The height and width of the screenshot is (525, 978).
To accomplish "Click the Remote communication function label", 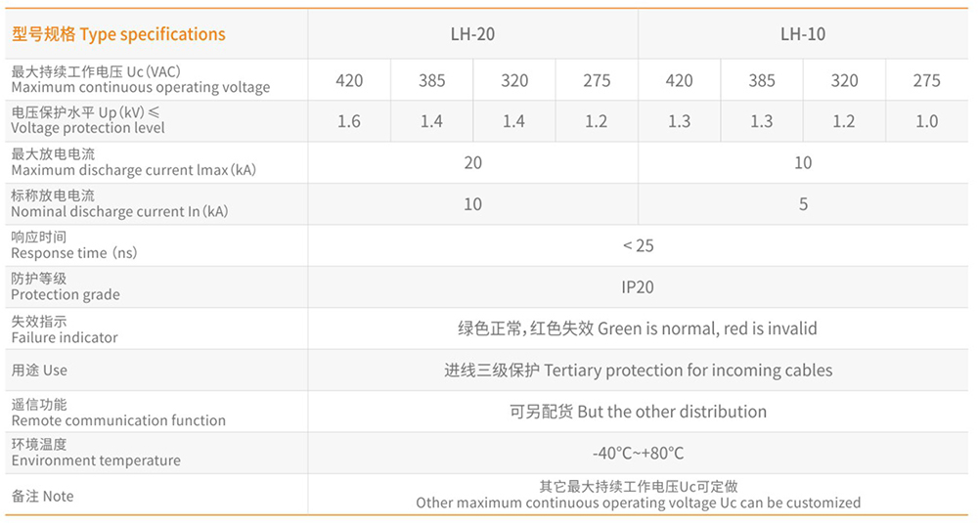I will point(118,420).
